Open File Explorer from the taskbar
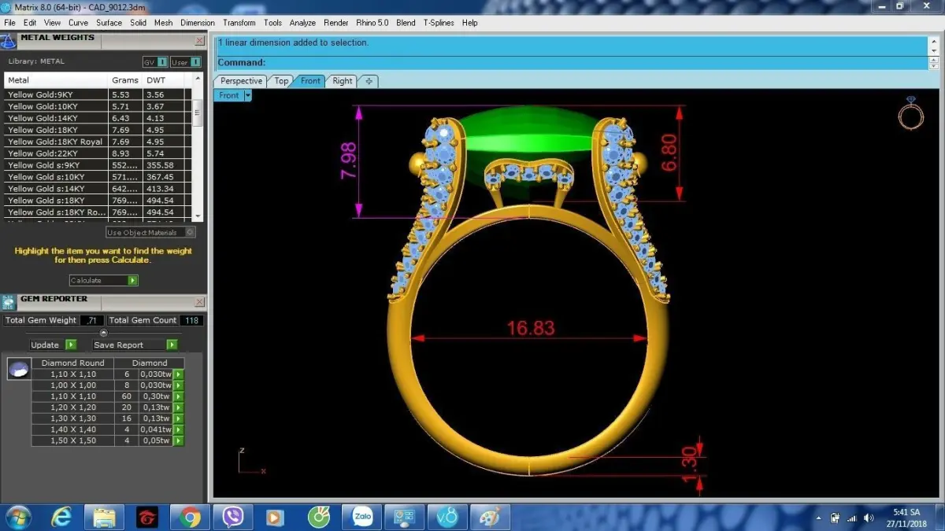This screenshot has height=531, width=945. (x=105, y=518)
